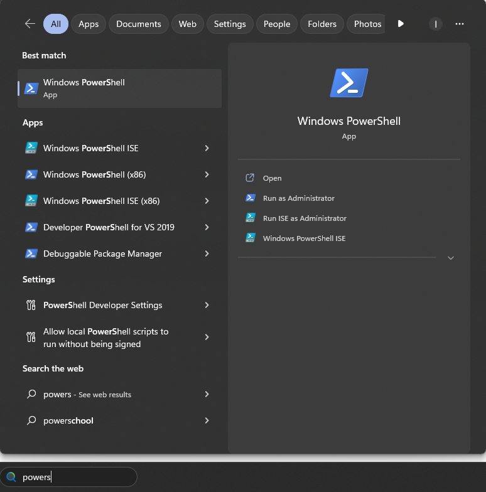
Task: Expand Debuggable Package Manager chevron
Action: (x=207, y=254)
